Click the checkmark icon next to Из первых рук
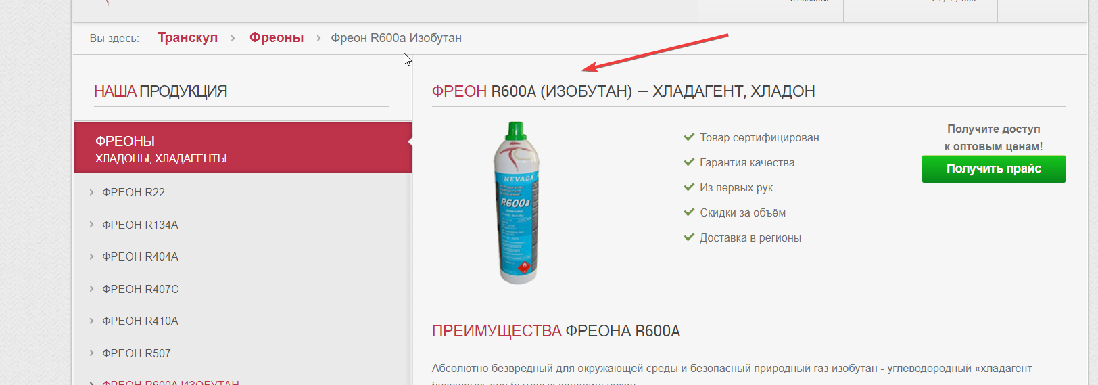This screenshot has width=1098, height=385. click(689, 187)
